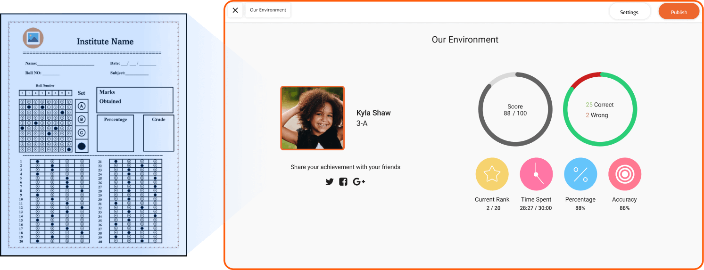Click the Marks Obtained box
Image resolution: width=704 pixels, height=270 pixels.
135,100
